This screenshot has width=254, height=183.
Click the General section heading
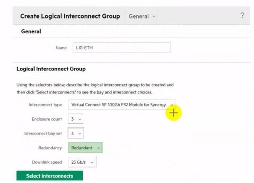tap(31, 31)
